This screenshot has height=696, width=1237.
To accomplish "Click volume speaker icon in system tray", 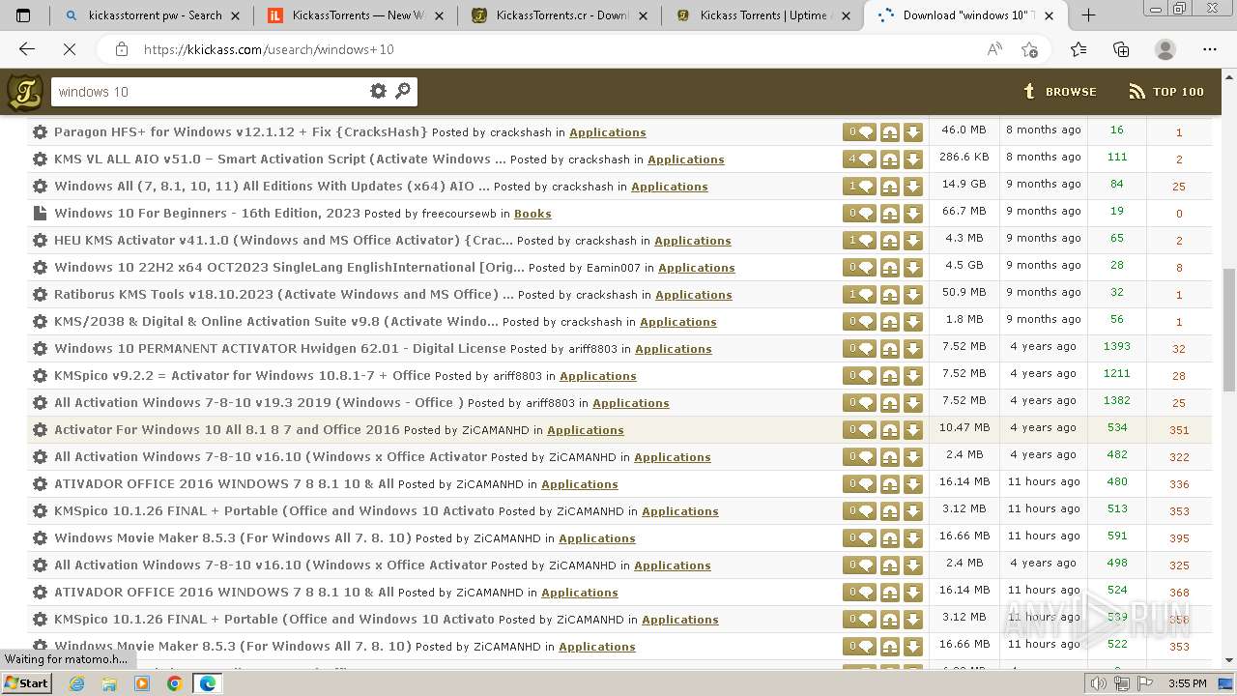I will tap(1100, 683).
